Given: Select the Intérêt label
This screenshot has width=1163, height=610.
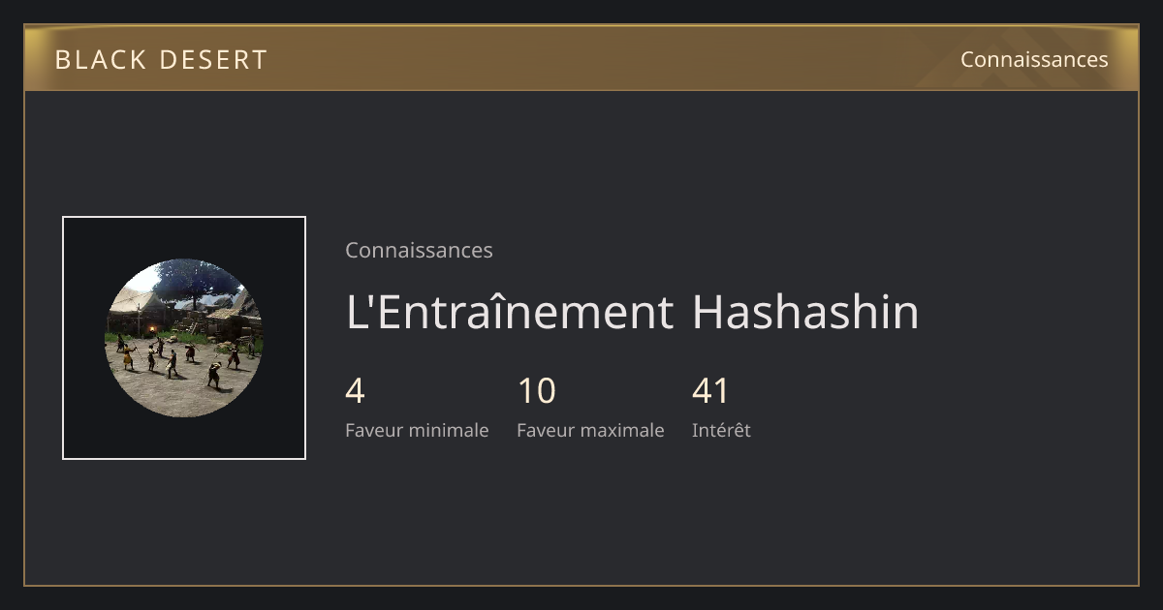Looking at the screenshot, I should point(721,430).
